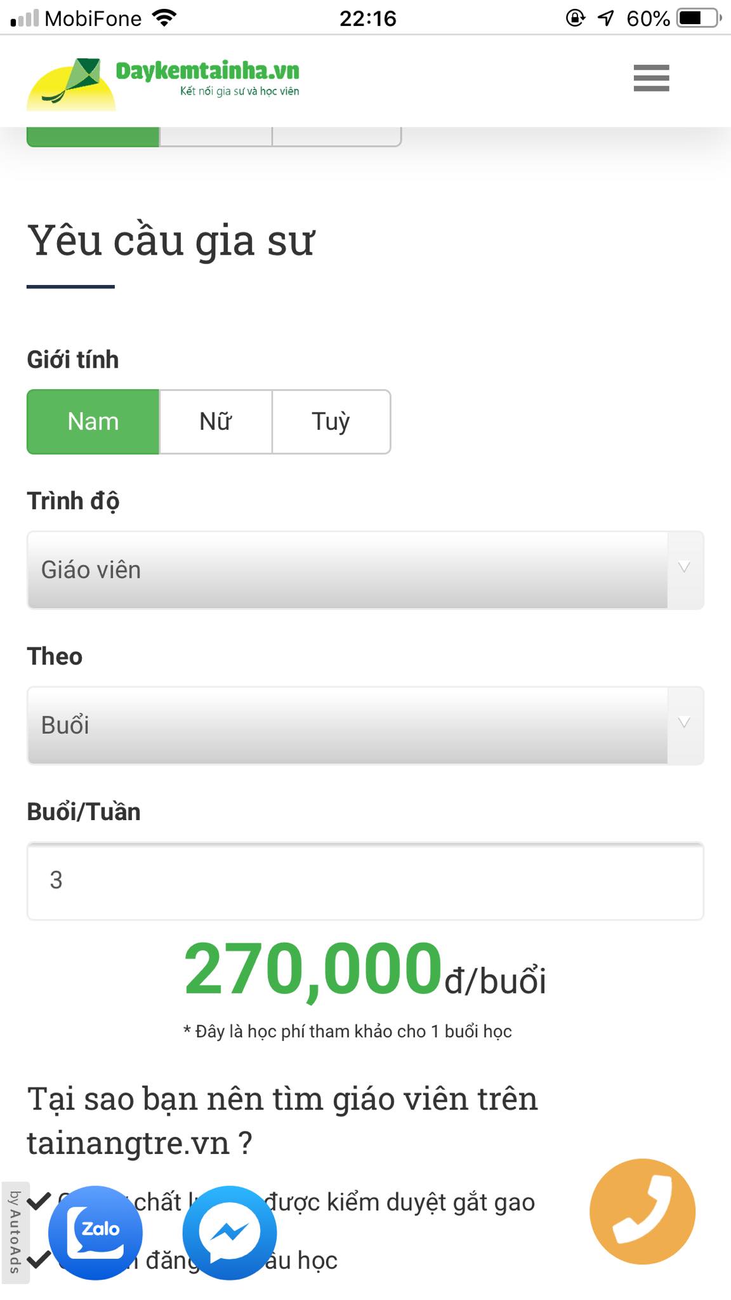731x1300 pixels.
Task: Select Tuỳ gender option
Action: tap(331, 421)
